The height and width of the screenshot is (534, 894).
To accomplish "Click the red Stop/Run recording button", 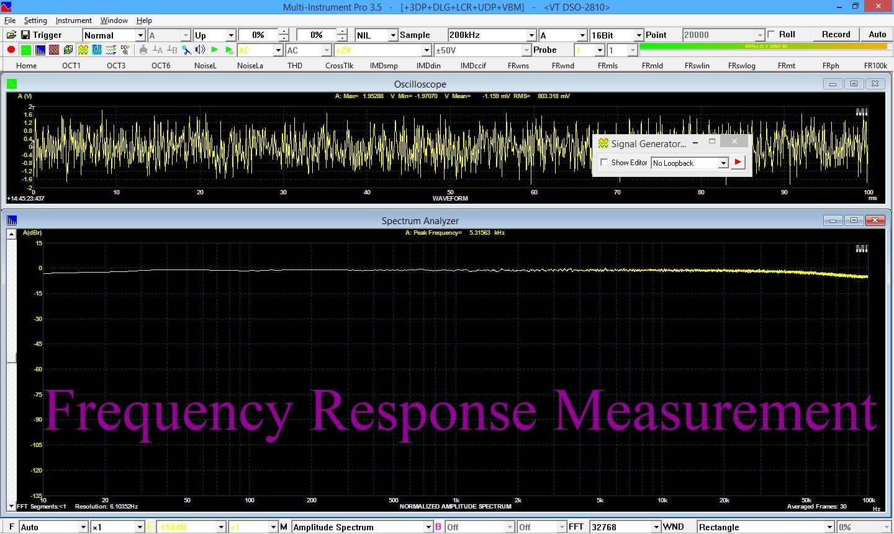I will pos(11,50).
